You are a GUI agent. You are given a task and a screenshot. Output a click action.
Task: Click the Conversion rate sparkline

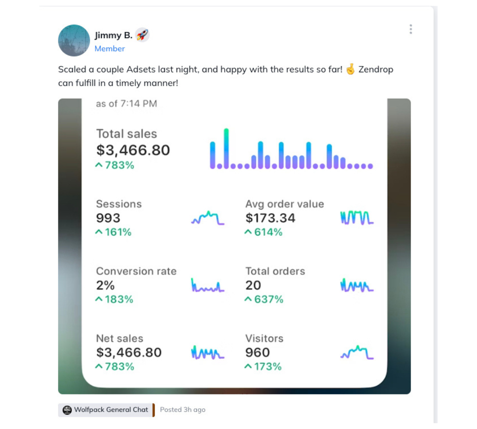(208, 285)
